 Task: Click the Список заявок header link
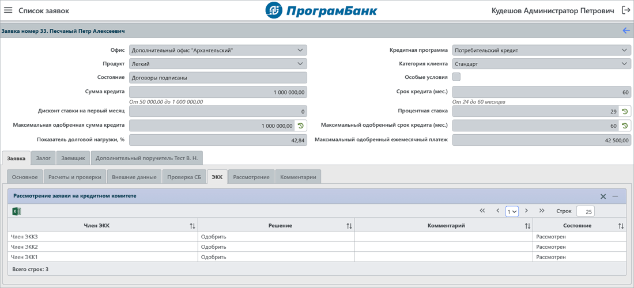point(44,11)
